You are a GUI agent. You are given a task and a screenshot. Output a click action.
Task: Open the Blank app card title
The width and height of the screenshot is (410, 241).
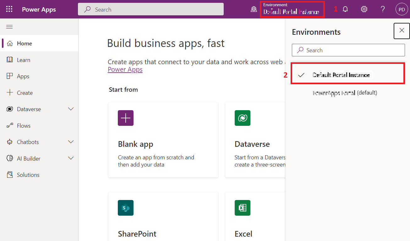tap(135, 144)
